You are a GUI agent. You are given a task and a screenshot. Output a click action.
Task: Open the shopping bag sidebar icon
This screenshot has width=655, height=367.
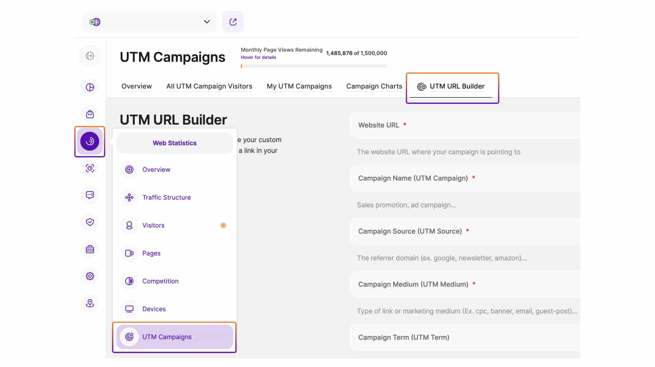[90, 114]
